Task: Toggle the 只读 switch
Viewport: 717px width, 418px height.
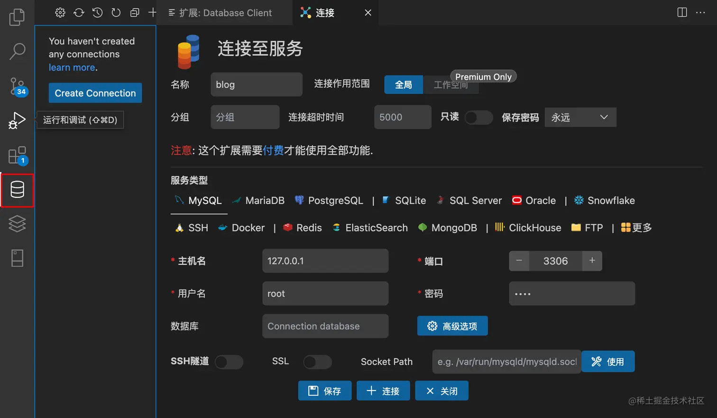Action: point(478,118)
